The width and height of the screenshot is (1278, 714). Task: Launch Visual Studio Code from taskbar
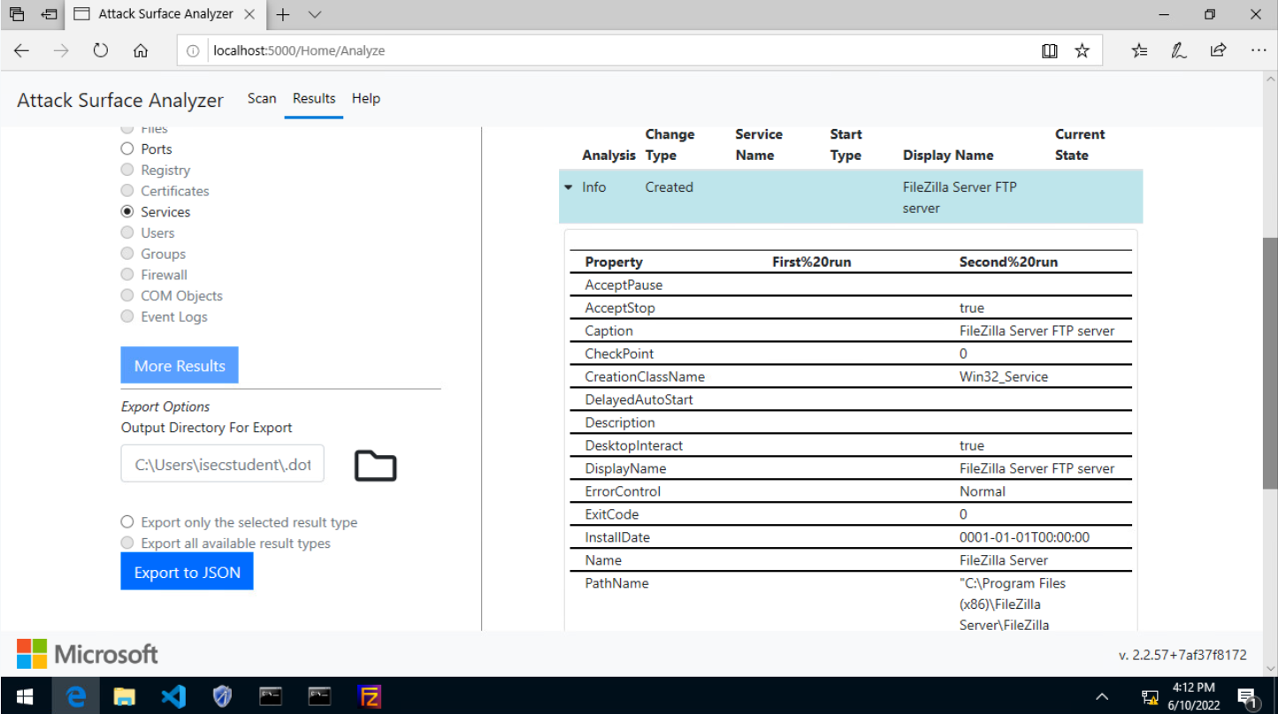pos(173,696)
